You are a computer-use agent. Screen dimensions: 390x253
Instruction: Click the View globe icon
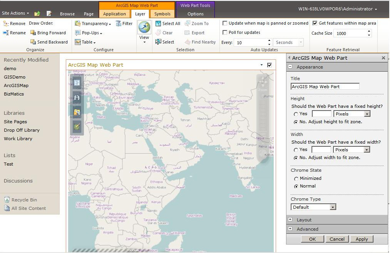tap(144, 27)
